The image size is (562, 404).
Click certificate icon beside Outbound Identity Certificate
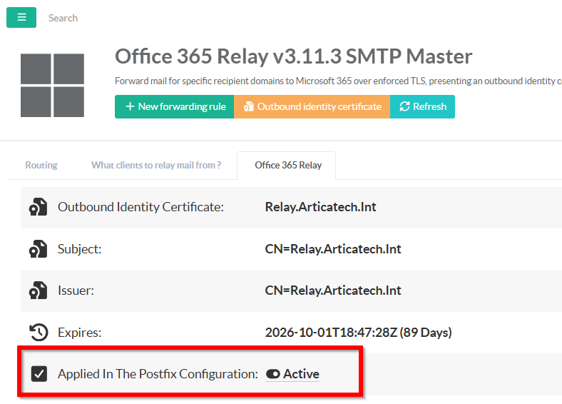(x=38, y=207)
